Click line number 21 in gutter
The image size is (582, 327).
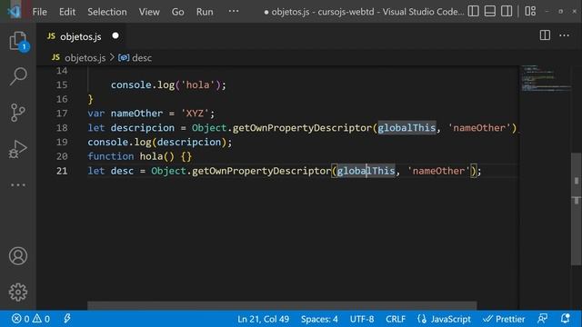(62, 171)
